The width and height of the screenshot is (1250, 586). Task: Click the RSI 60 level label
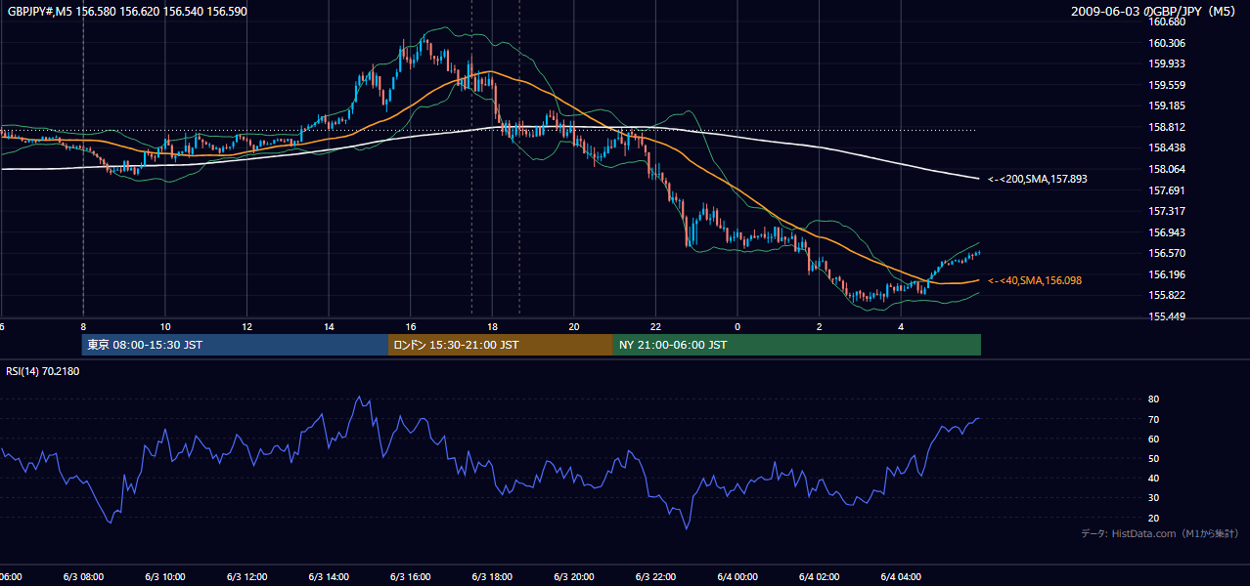[1153, 439]
